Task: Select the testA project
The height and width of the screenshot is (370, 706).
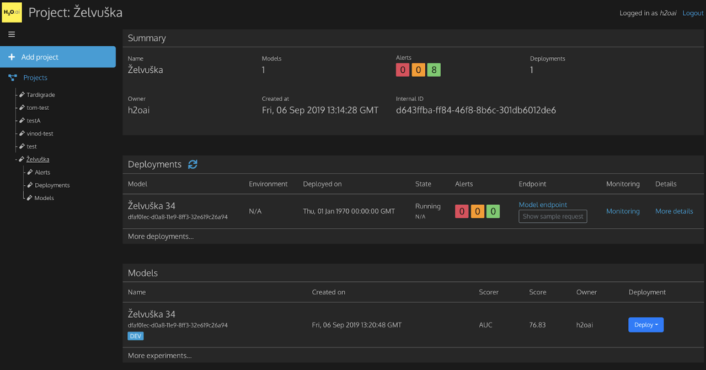Action: tap(34, 121)
